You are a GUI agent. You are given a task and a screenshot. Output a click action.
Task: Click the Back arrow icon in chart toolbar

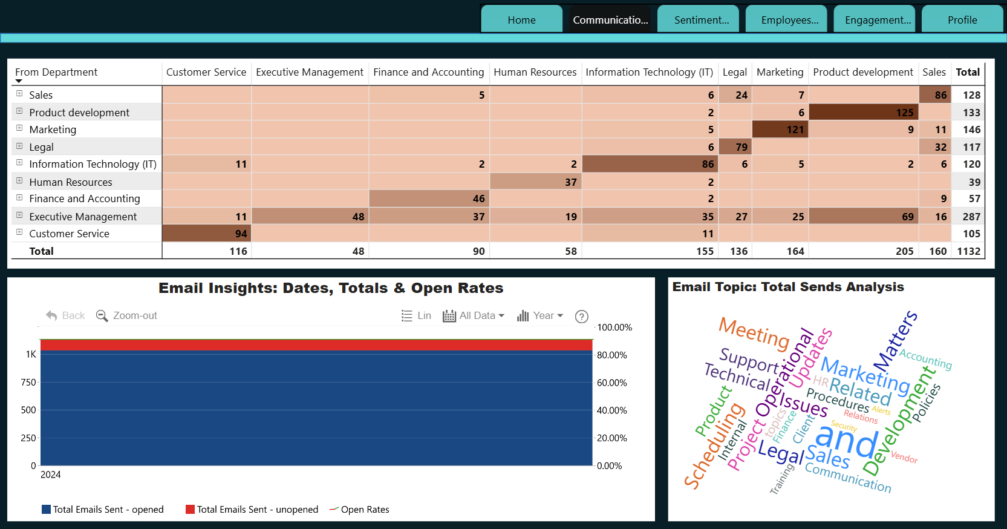tap(51, 315)
